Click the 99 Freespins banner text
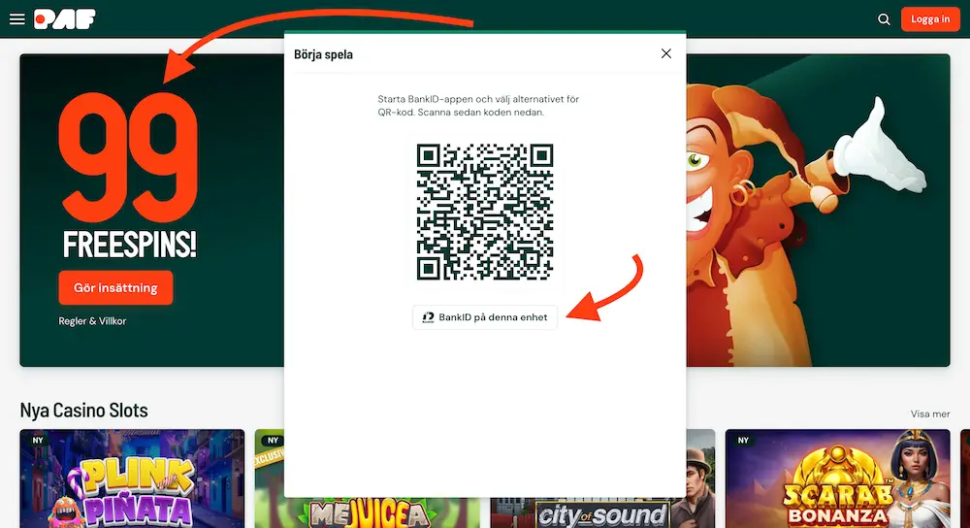This screenshot has width=970, height=528. click(129, 176)
